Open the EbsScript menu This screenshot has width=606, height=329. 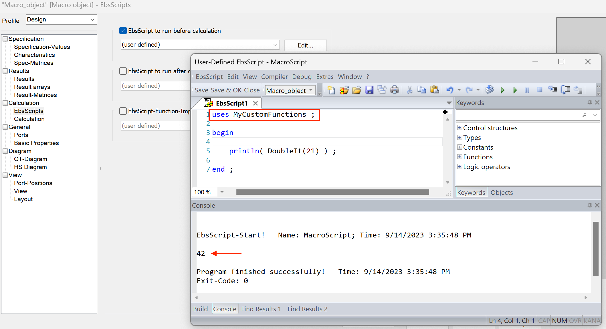click(x=209, y=77)
